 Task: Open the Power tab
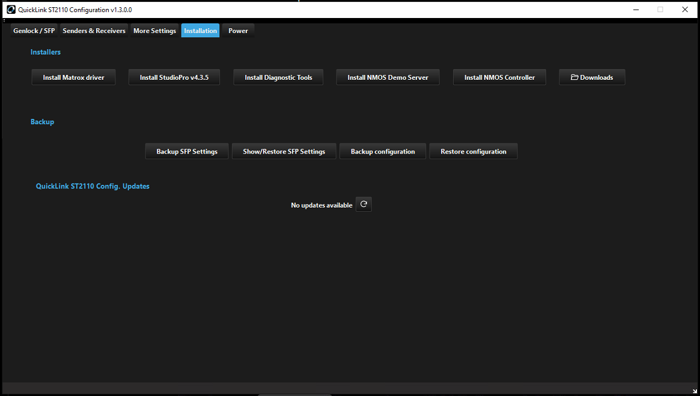point(238,31)
